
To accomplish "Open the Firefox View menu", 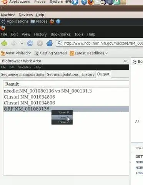I will click(x=26, y=34).
